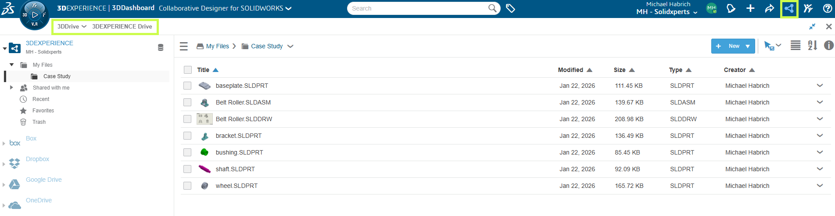Click the Belt Roller drawing thumbnail
The height and width of the screenshot is (216, 835).
tap(204, 119)
